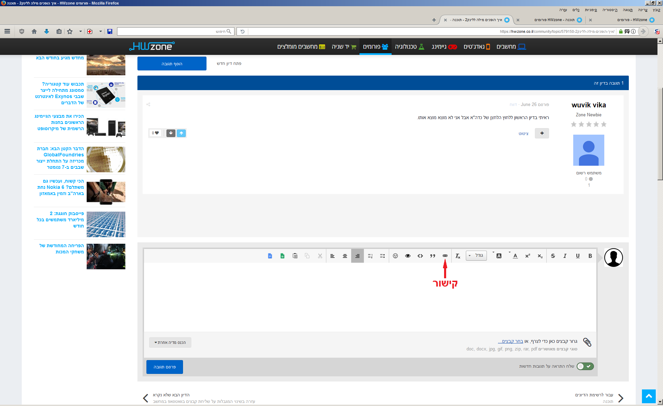Screen dimensions: 663x406
Task: Open the Forums tab in HWzone navigation
Action: click(x=375, y=47)
